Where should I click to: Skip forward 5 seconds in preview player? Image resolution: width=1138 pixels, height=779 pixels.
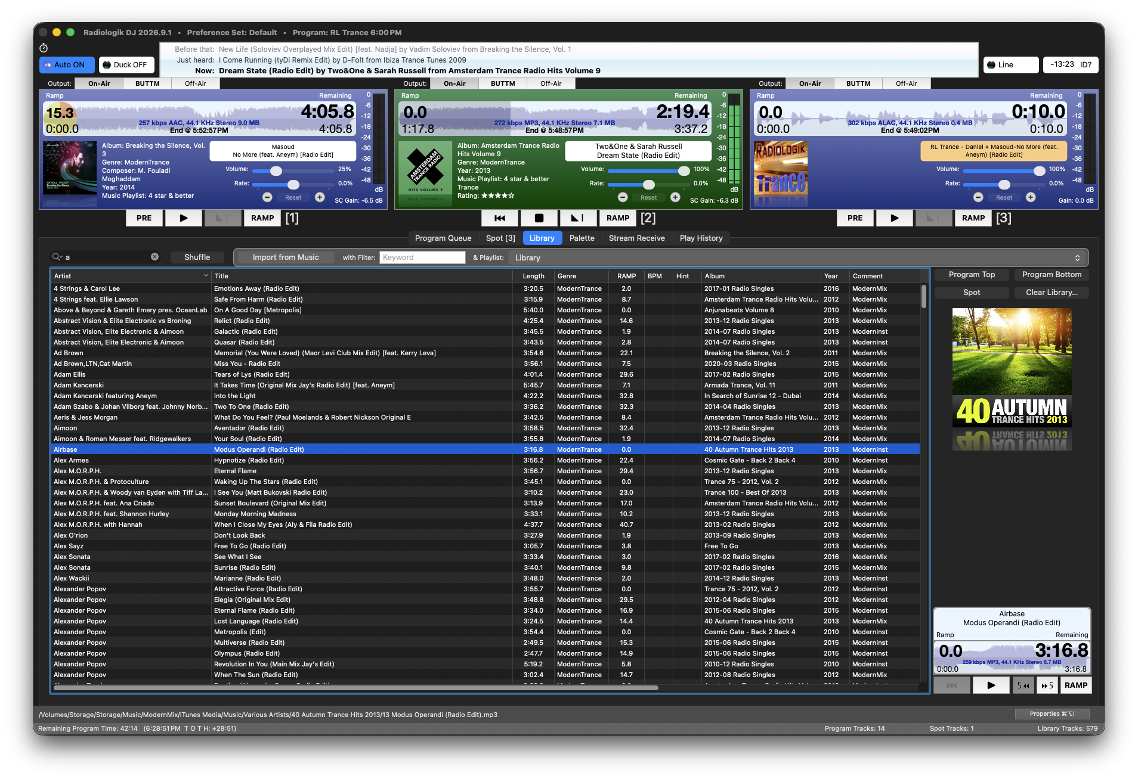(1047, 685)
